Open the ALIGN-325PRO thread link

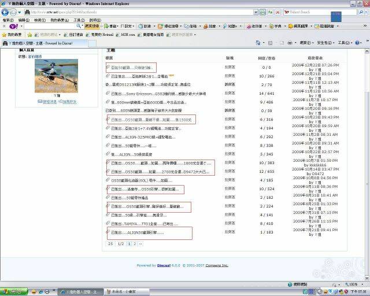click(143, 137)
